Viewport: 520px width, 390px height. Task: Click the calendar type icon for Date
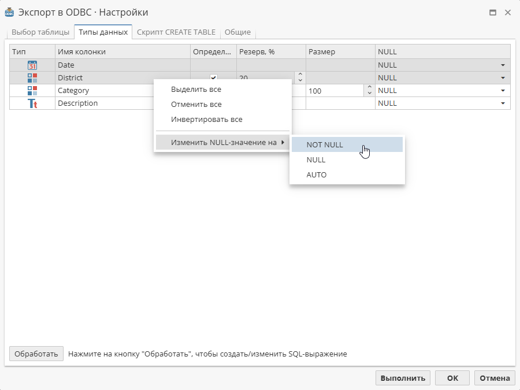32,65
